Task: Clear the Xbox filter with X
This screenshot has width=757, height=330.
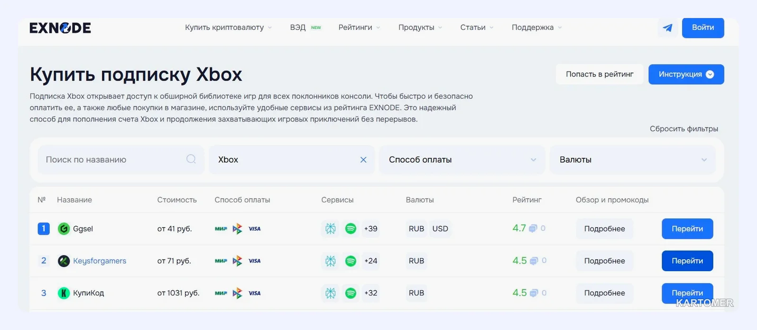Action: click(x=363, y=160)
